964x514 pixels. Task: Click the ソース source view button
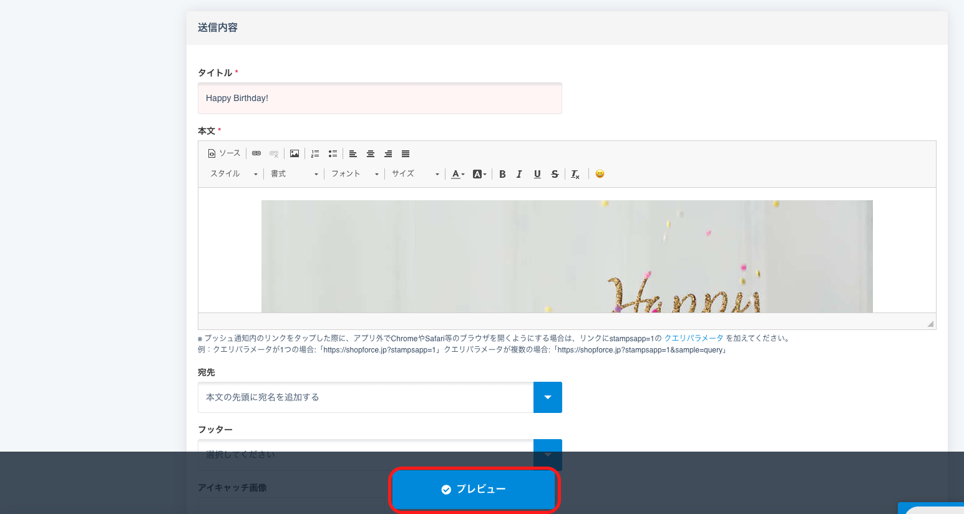pos(224,153)
